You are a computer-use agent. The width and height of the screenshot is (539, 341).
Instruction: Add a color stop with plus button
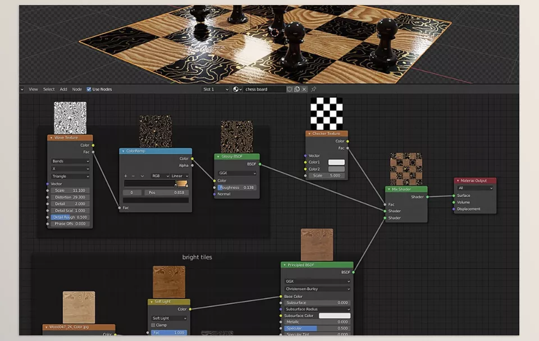pos(125,176)
